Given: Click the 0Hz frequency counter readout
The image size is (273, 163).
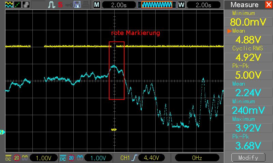Looking at the screenshot, I should pyautogui.click(x=197, y=158).
